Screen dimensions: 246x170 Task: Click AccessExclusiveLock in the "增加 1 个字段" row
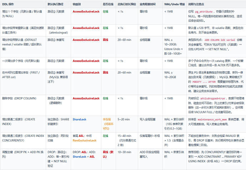click(86, 12)
